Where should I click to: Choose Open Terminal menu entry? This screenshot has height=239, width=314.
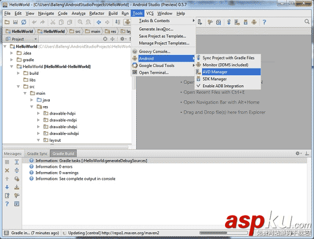(x=163, y=73)
